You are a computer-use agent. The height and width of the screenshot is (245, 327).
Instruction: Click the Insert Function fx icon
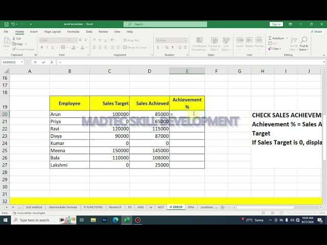tap(52, 62)
